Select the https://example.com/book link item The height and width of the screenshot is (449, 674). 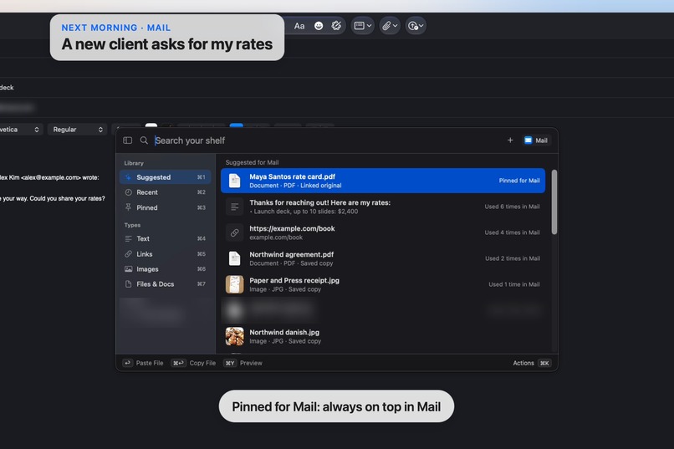[x=383, y=232]
